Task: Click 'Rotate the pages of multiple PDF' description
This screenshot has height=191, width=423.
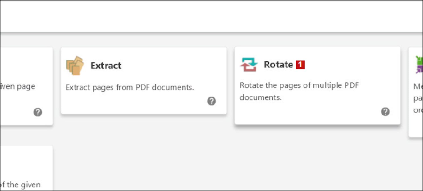Action: tap(299, 85)
